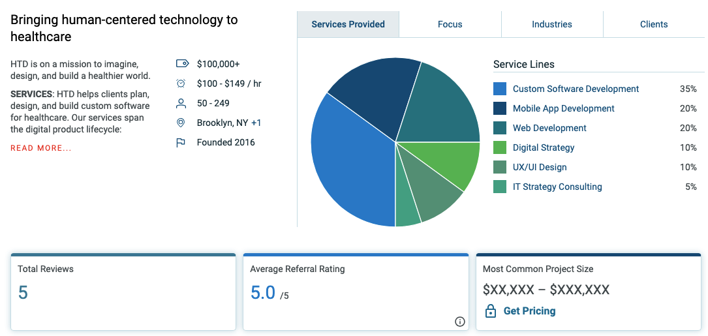708x336 pixels.
Task: Switch to the Services Provided tab
Action: [348, 24]
